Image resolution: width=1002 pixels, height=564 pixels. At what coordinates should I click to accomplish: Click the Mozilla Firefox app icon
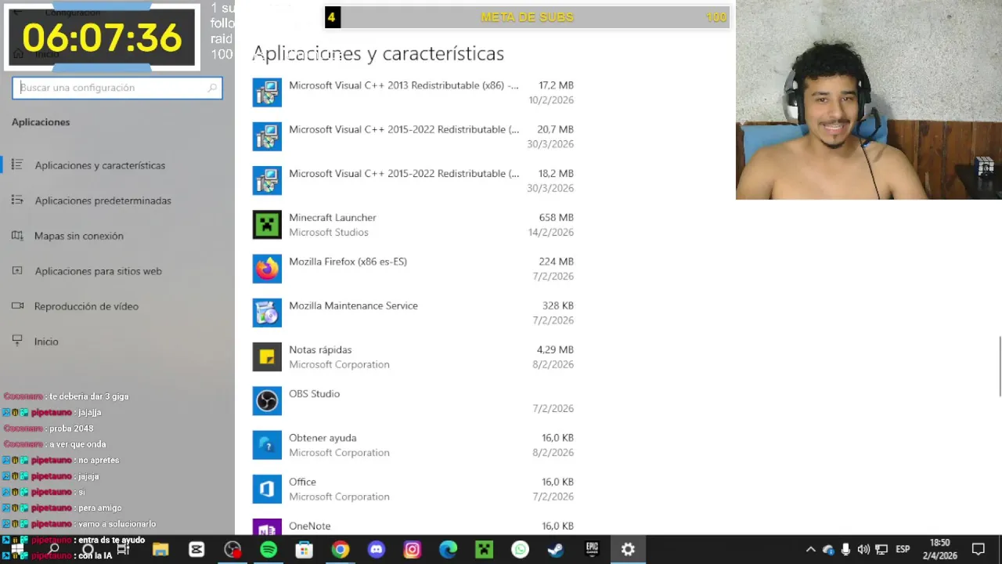267,269
